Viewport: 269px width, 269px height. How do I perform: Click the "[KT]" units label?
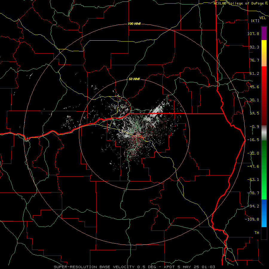click(255, 21)
